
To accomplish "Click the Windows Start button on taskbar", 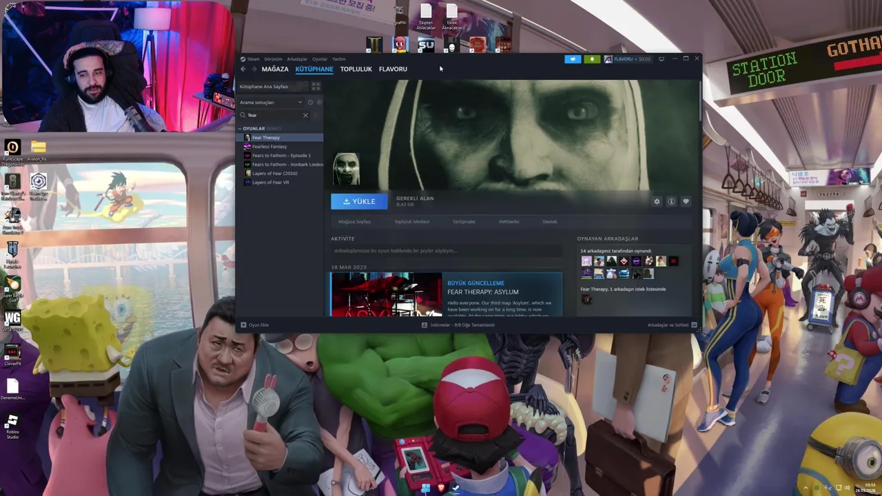I will pyautogui.click(x=426, y=488).
